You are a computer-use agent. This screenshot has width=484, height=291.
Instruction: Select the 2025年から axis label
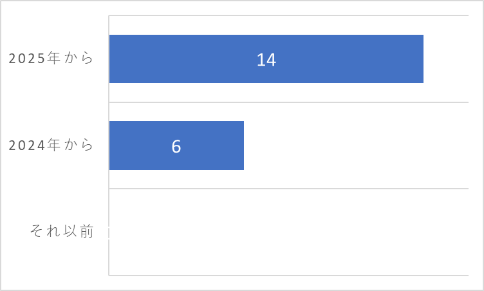(51, 58)
